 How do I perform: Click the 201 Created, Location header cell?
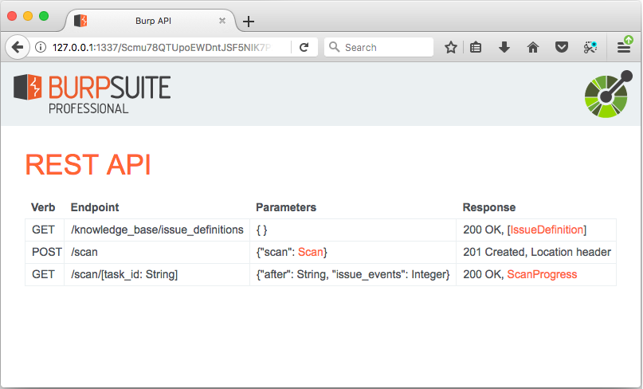[x=536, y=252]
